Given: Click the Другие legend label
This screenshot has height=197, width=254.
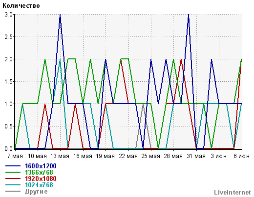Looking at the screenshot, I should tap(36, 192).
